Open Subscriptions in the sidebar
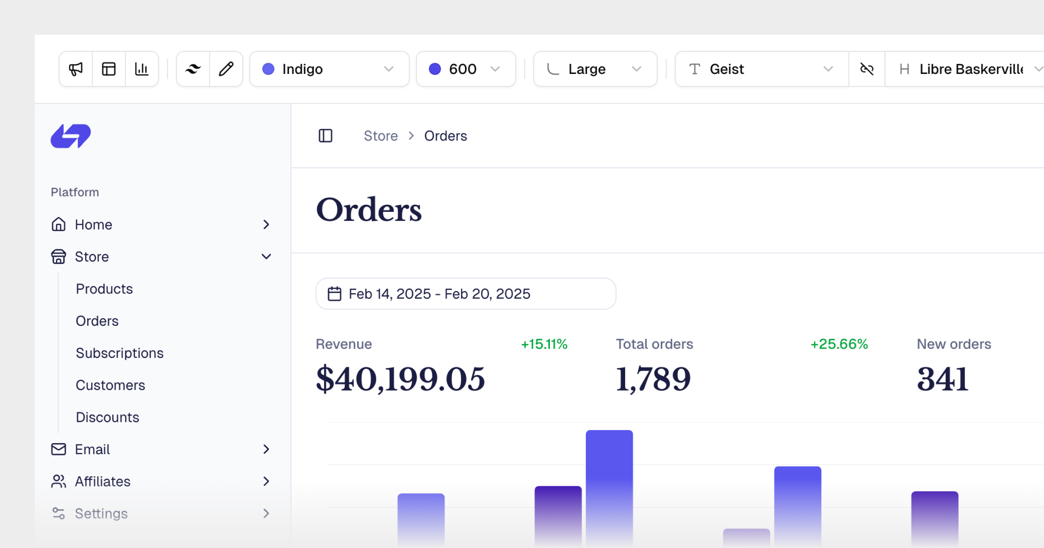1044x548 pixels. tap(120, 353)
